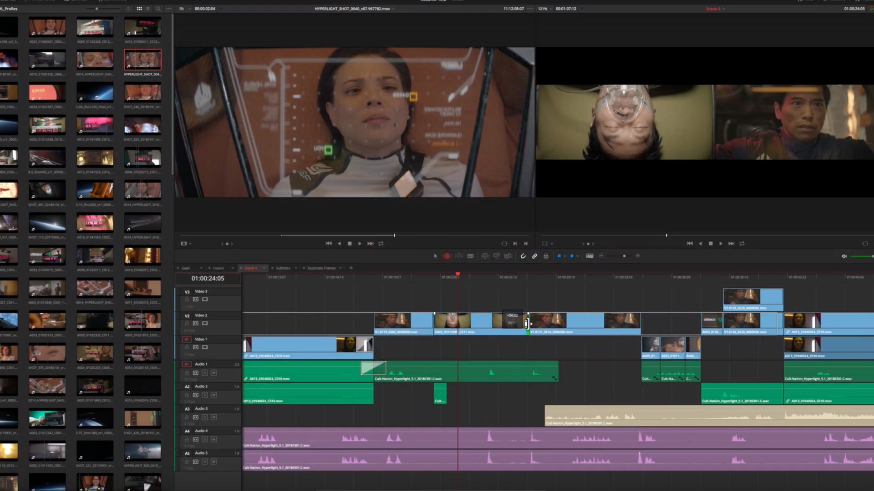874x491 pixels.
Task: Toggle auto select on Video 2 track
Action: click(x=195, y=323)
